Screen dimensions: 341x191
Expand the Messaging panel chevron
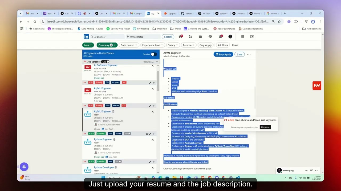(316, 170)
